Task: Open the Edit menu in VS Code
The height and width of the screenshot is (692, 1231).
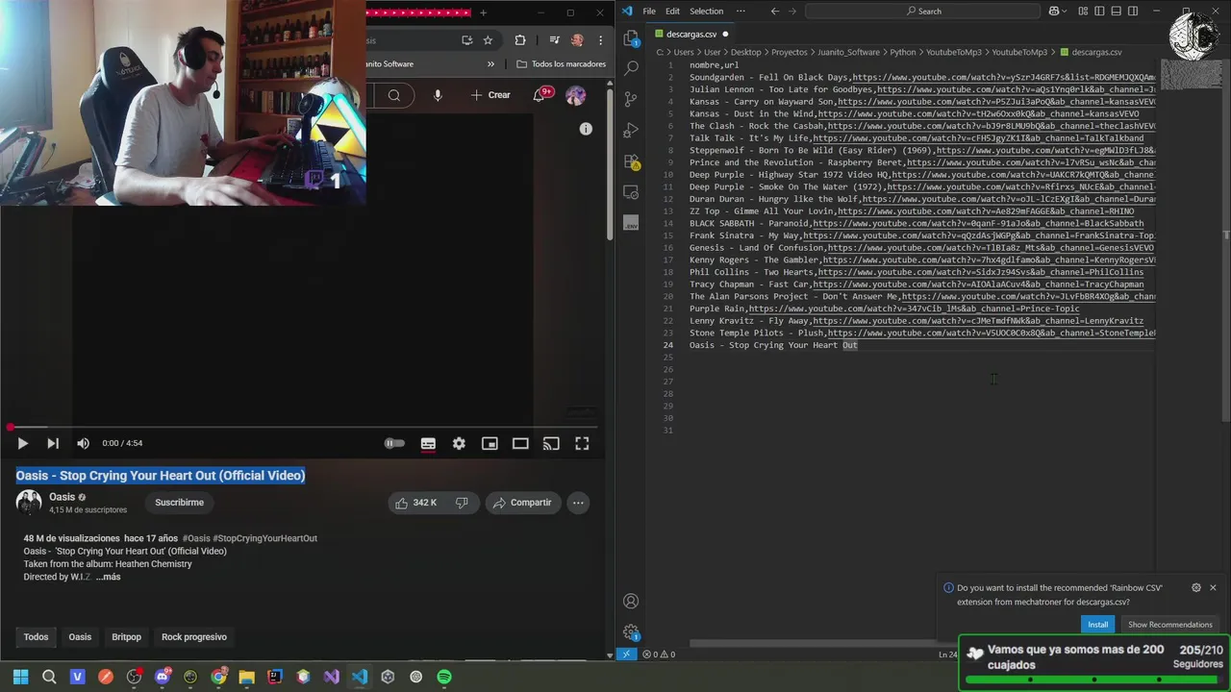Action: click(x=672, y=12)
